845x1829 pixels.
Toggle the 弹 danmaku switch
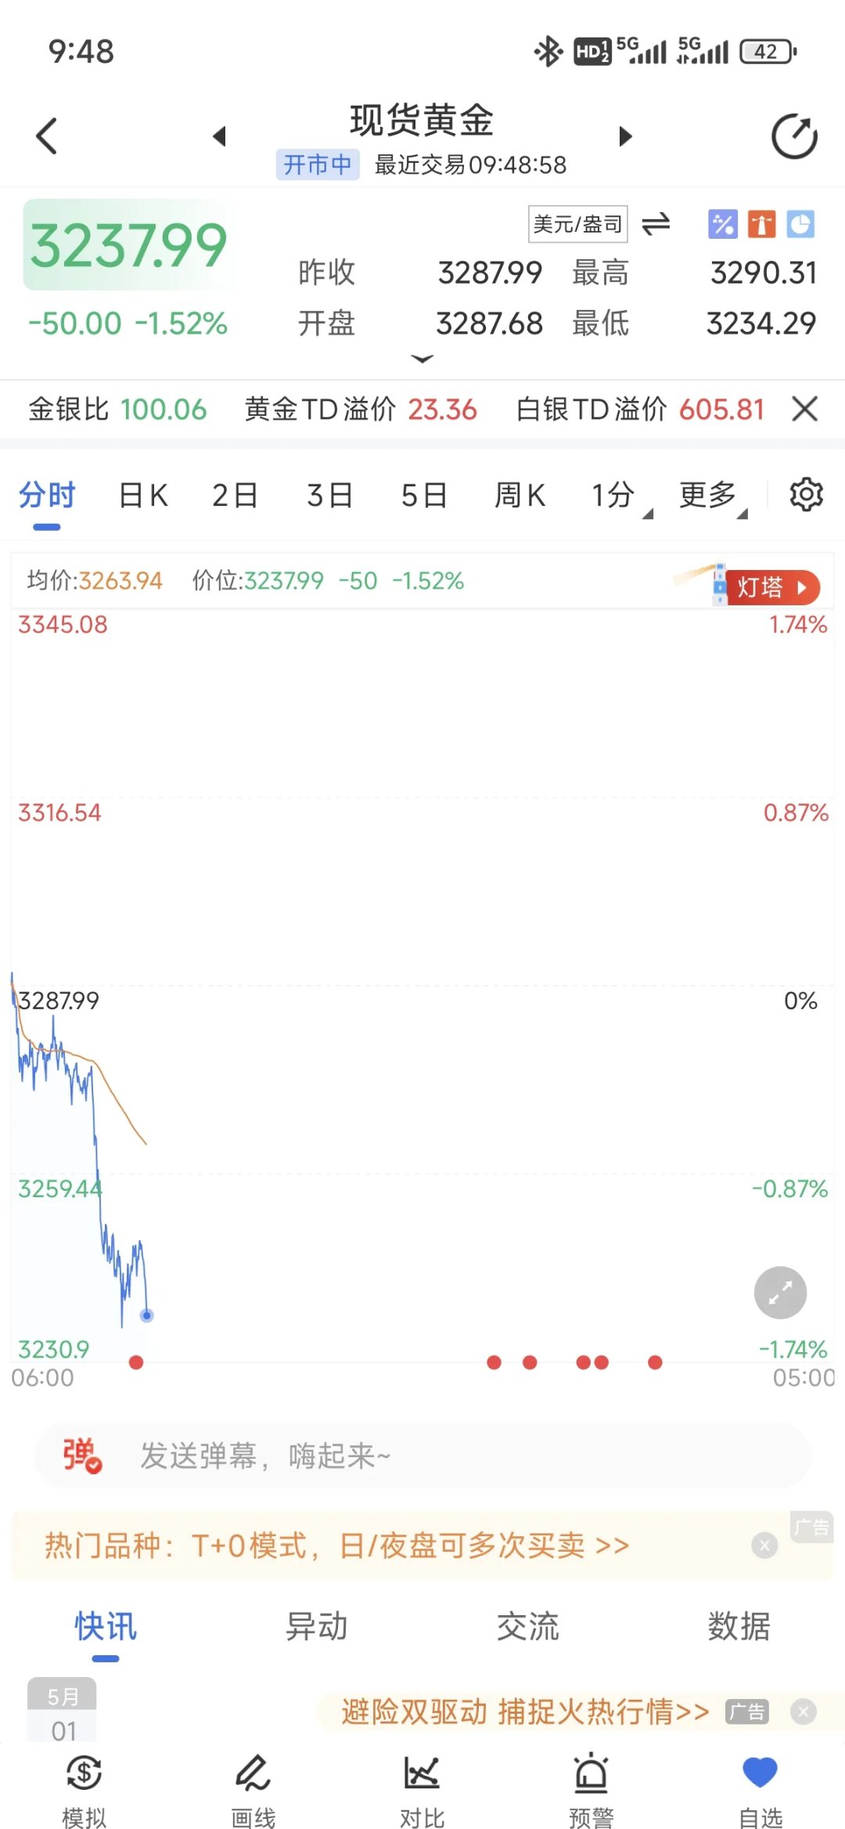[81, 1456]
